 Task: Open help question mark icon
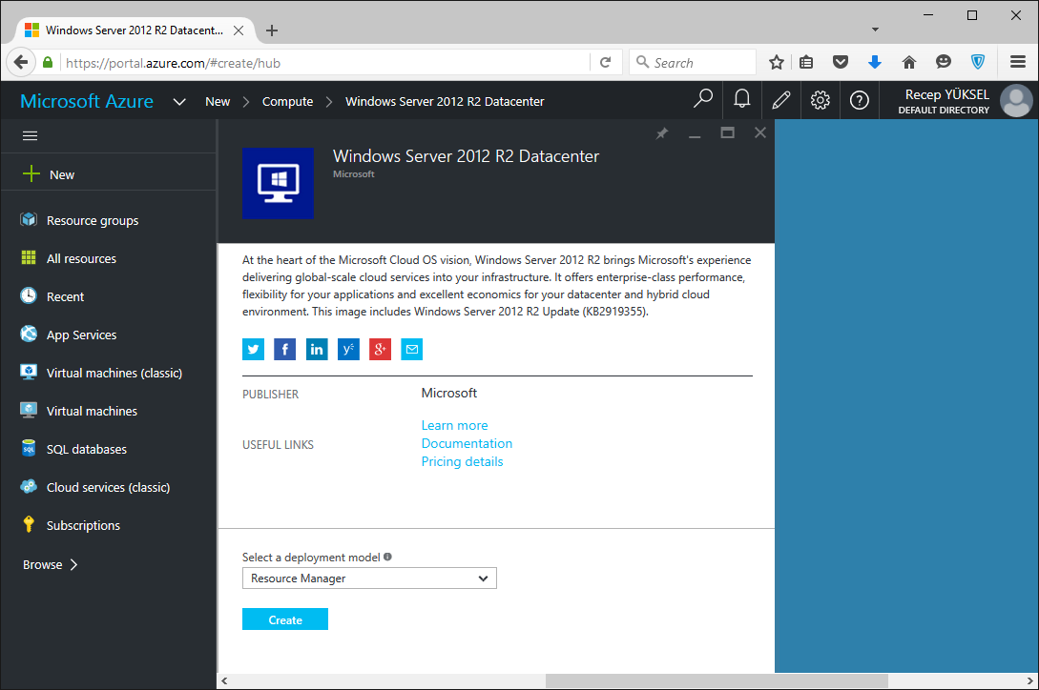860,100
